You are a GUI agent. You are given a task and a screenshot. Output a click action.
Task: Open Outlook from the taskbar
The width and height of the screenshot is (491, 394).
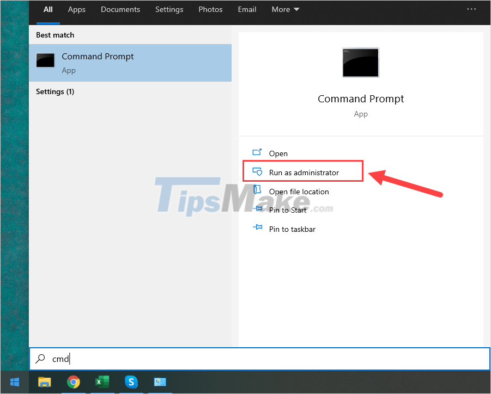pyautogui.click(x=160, y=383)
